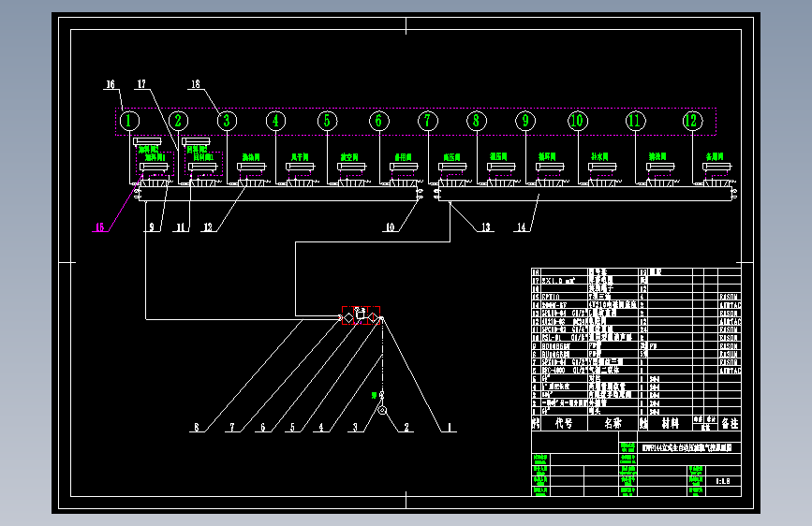Select the underlined white callout label 6

coord(262,427)
